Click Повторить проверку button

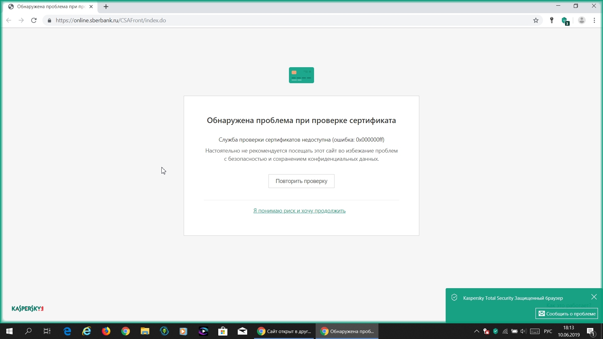coord(301,181)
